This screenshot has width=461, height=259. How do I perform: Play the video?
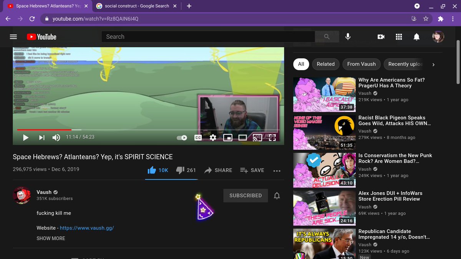[x=26, y=137]
